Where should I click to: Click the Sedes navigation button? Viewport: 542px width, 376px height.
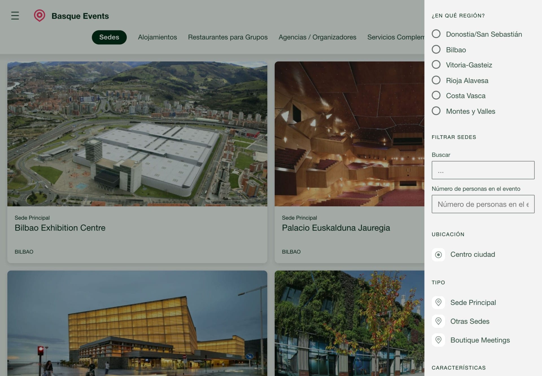click(x=109, y=37)
